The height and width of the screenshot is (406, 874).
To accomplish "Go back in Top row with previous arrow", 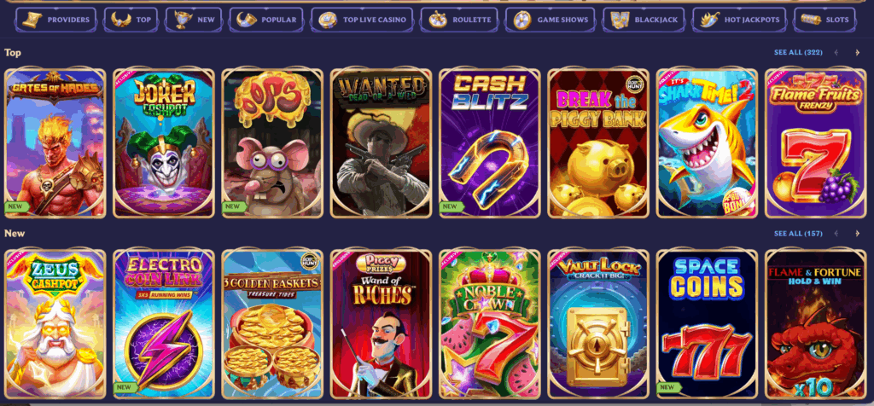I will point(836,53).
